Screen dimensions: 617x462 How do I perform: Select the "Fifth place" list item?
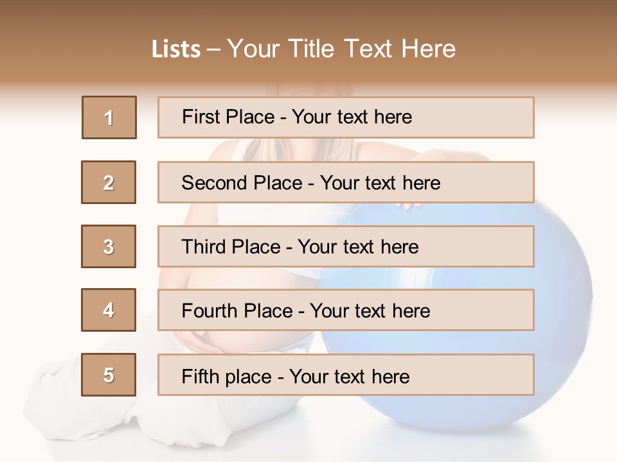pyautogui.click(x=346, y=375)
